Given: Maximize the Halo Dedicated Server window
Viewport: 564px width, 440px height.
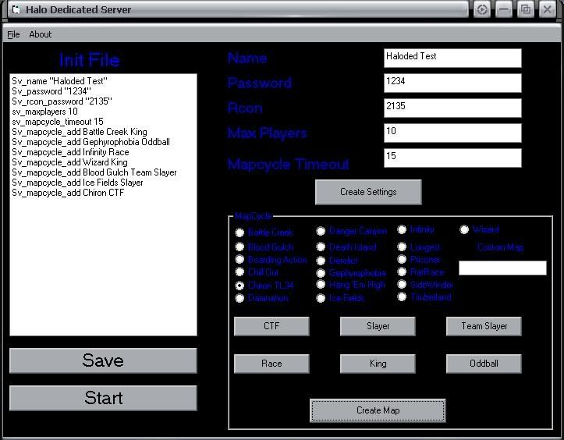Looking at the screenshot, I should (526, 9).
